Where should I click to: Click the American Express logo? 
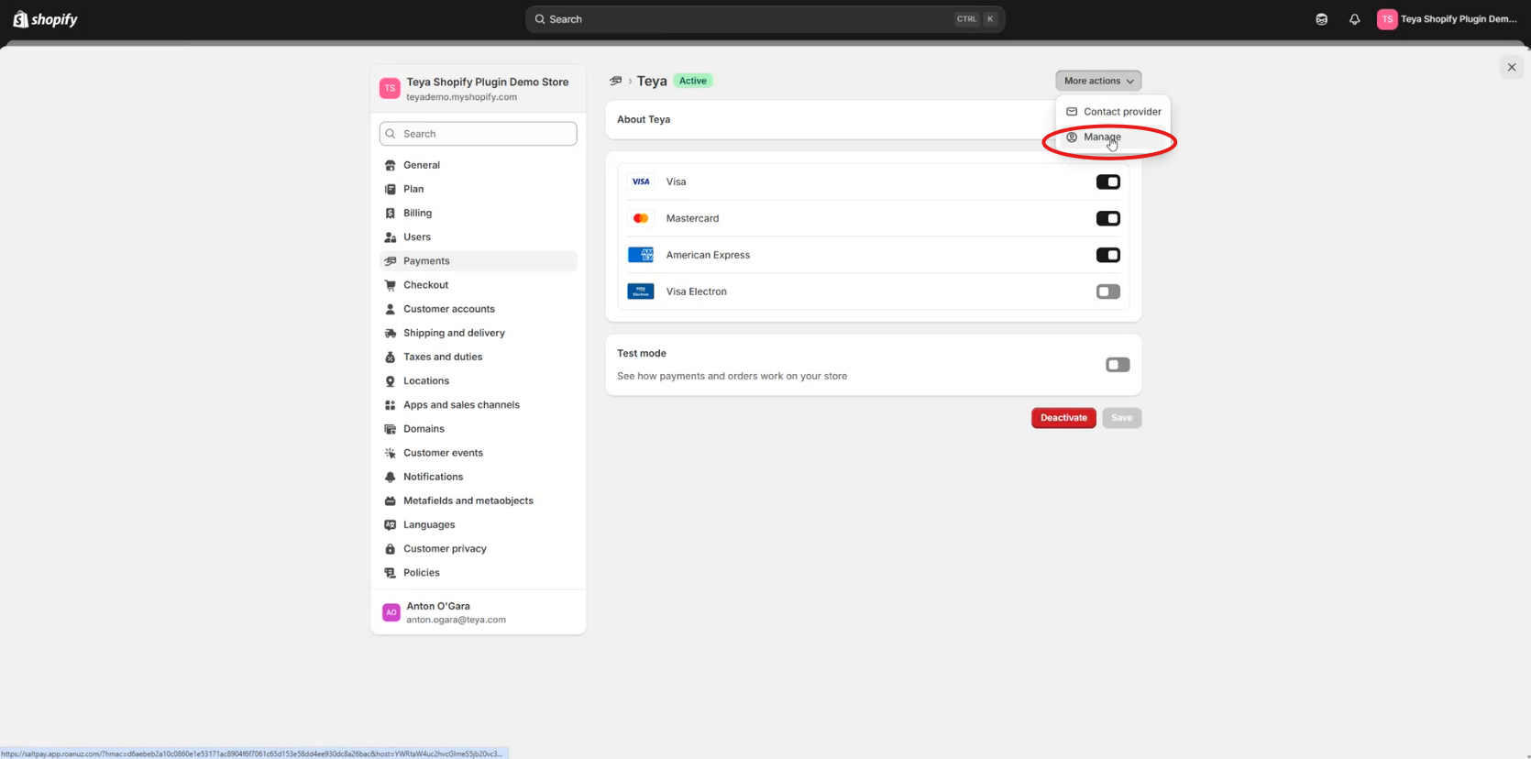(641, 255)
